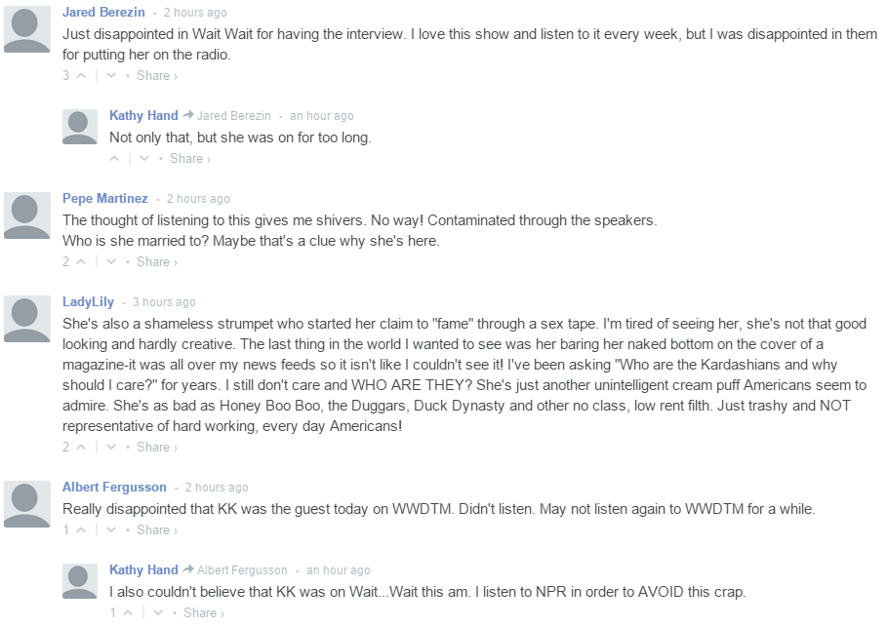This screenshot has height=627, width=887.
Task: Downvote LadyLily's comment
Action: tap(110, 447)
